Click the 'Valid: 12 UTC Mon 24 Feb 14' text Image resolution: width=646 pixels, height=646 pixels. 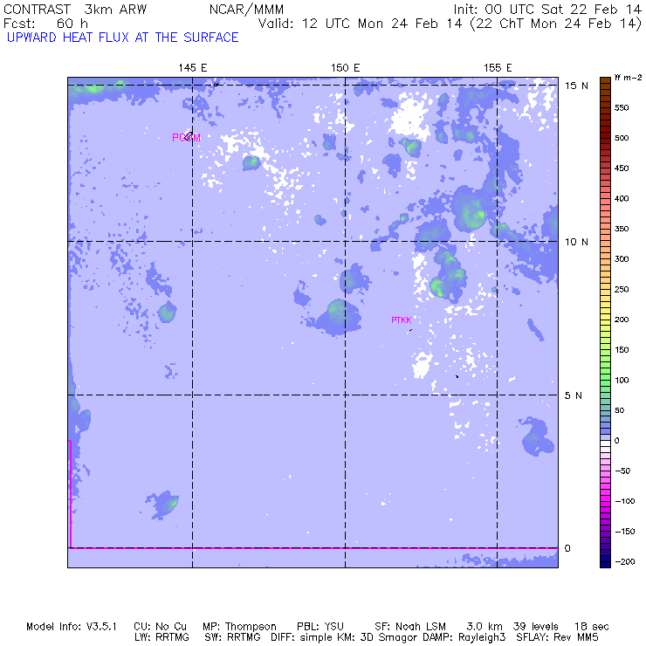[360, 24]
